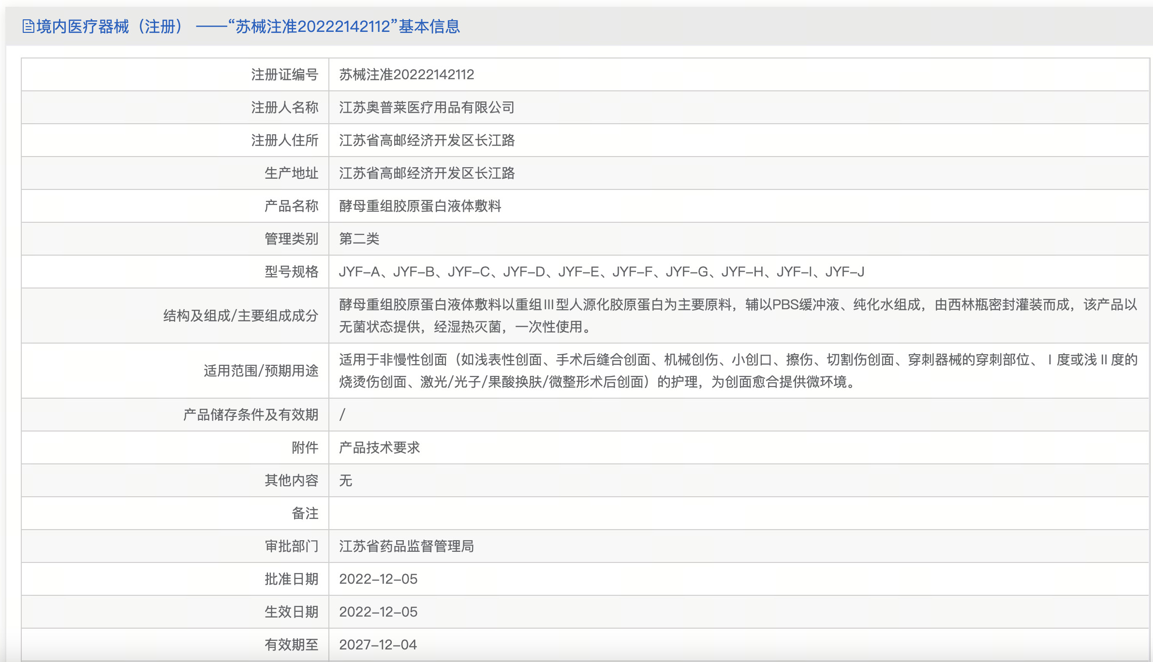This screenshot has height=662, width=1153.
Task: Click the 备注 label
Action: [x=305, y=513]
